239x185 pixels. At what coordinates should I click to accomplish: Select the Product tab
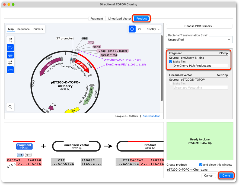click(141, 18)
